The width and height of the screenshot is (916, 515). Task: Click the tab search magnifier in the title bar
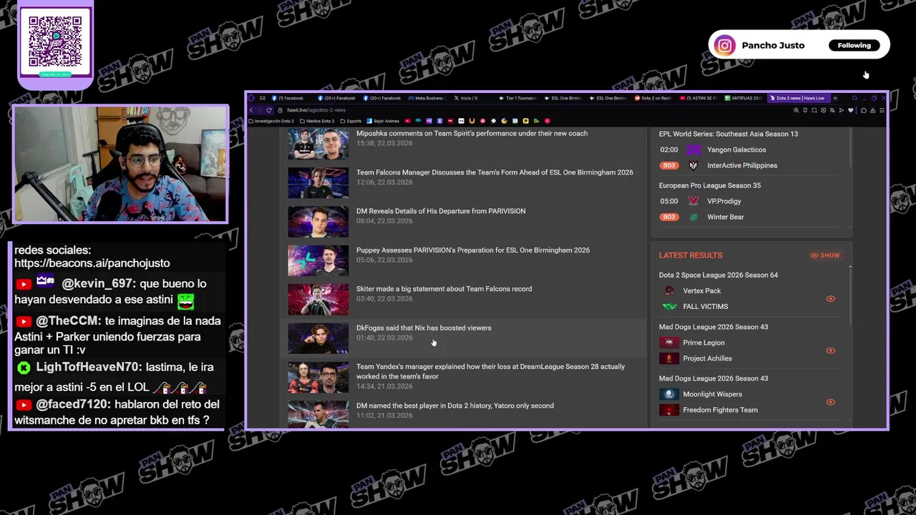854,98
